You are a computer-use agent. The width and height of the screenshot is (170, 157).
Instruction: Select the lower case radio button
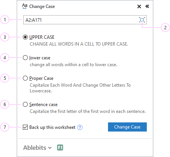tap(25, 58)
